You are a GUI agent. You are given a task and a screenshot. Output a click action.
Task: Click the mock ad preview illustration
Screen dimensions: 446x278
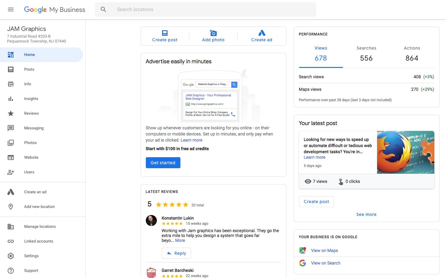click(x=210, y=97)
